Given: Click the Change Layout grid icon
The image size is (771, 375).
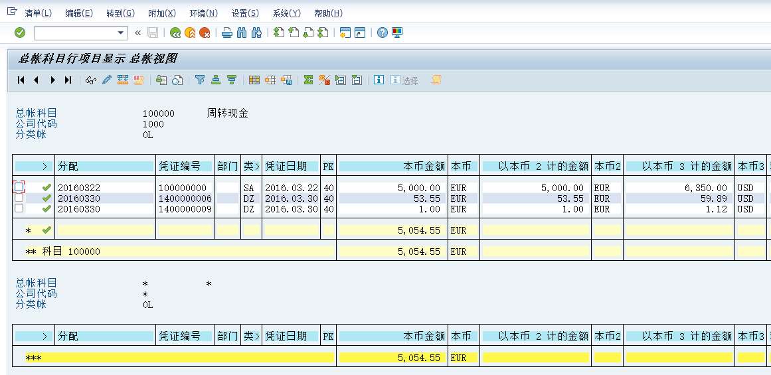Looking at the screenshot, I should point(254,80).
